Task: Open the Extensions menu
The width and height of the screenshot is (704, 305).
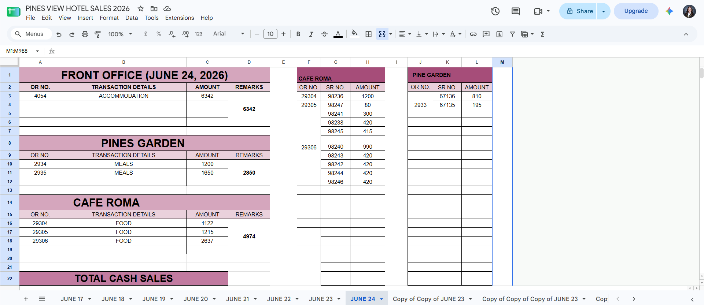Action: click(180, 18)
